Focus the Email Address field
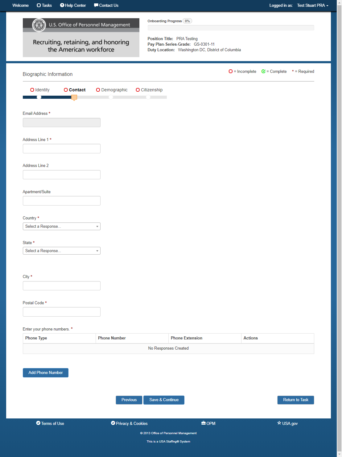Screen dimensions: 342x457 [x=62, y=123]
